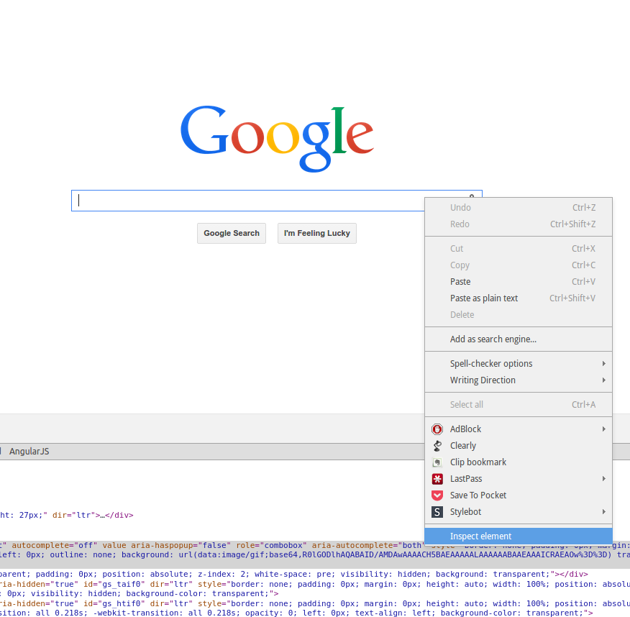This screenshot has width=630, height=617.
Task: Choose Inspect element from context menu
Action: (x=519, y=536)
